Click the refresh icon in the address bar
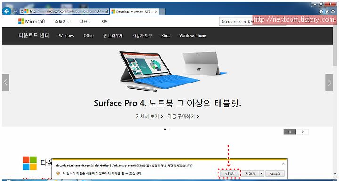This screenshot has height=181, width=339. pos(22,11)
